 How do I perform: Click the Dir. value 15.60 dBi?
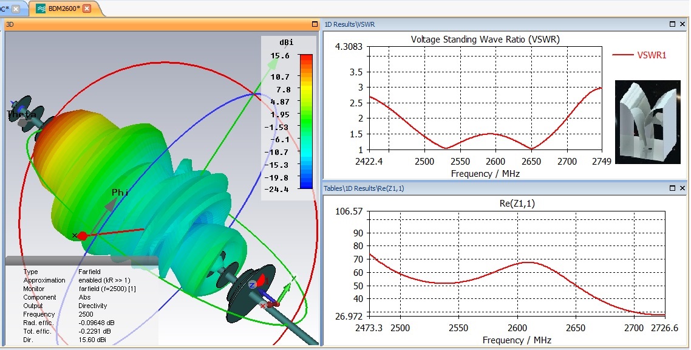click(x=92, y=340)
